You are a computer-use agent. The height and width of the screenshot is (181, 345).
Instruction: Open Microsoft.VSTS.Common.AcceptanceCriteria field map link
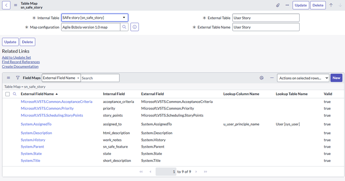click(57, 102)
